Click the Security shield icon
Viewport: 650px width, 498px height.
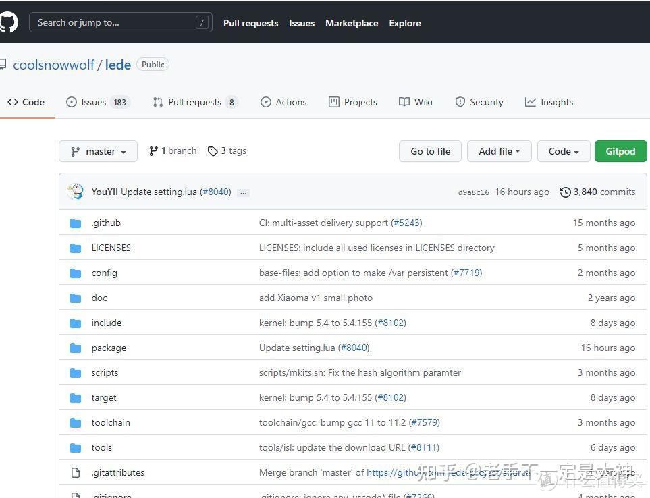coord(460,102)
